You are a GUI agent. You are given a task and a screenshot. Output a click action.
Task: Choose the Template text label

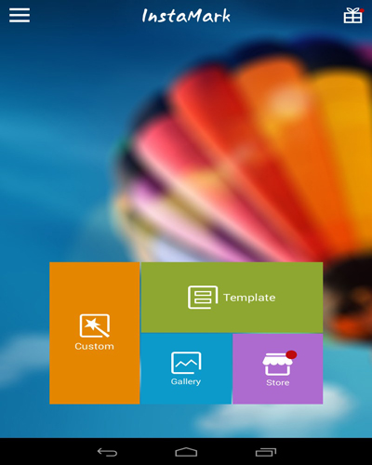tap(249, 298)
